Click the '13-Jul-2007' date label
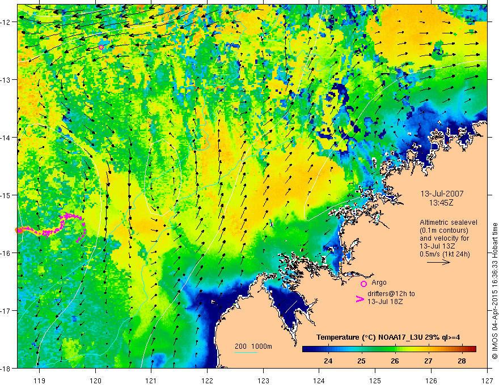 click(442, 194)
